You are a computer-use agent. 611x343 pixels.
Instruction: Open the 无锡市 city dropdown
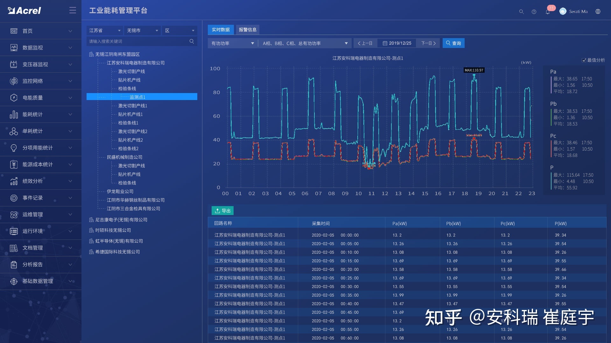point(142,30)
